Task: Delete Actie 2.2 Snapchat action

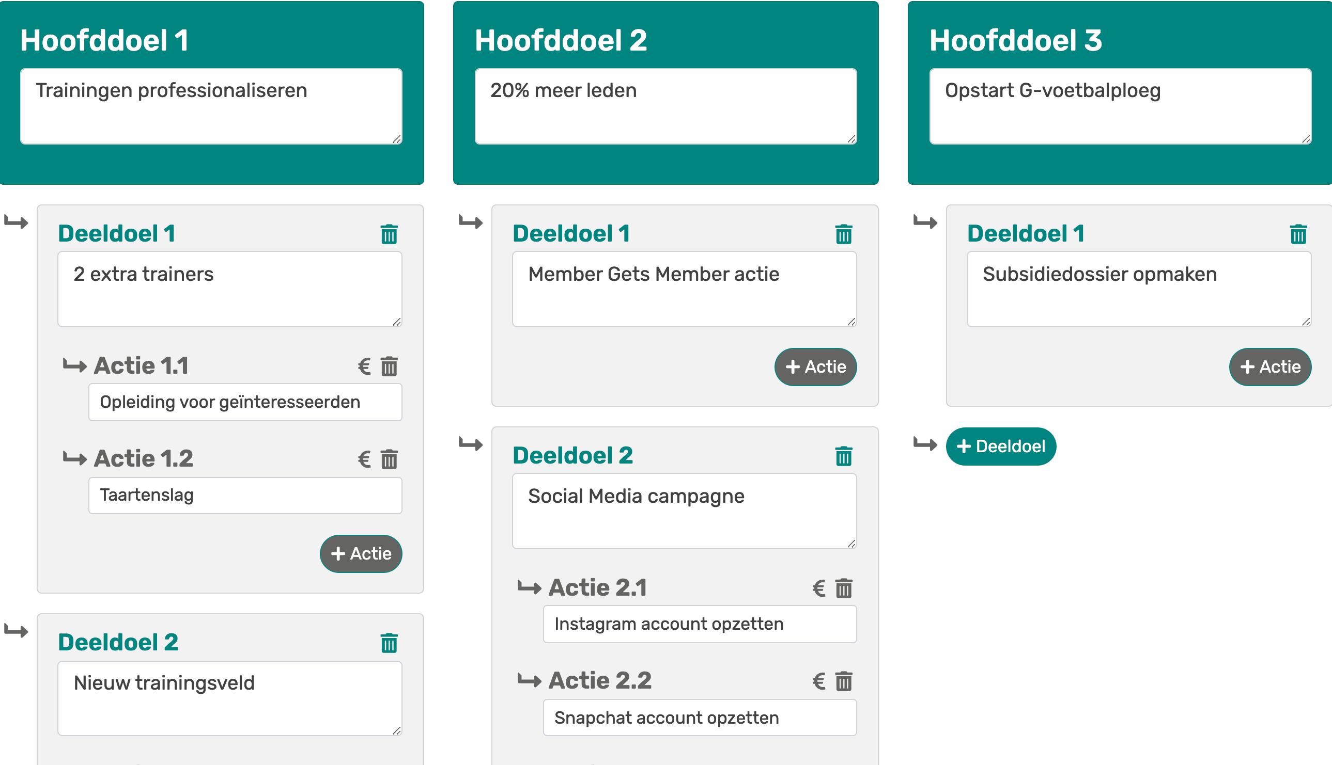Action: tap(843, 681)
